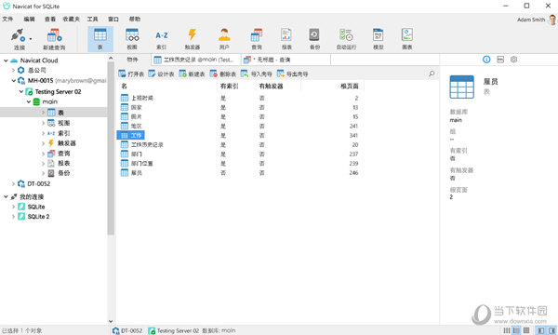558x335 pixels.
Task: Select the 表 table toolbar icon
Action: pos(100,34)
